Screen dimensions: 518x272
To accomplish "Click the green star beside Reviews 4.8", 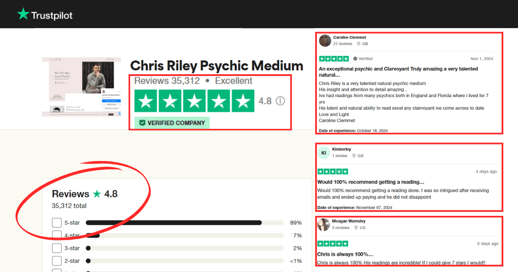I will pyautogui.click(x=97, y=194).
